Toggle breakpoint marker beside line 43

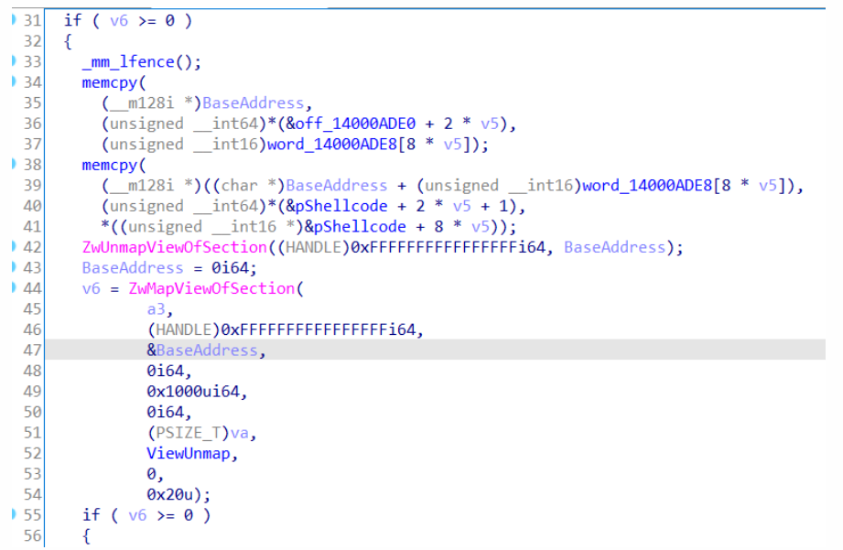point(14,266)
